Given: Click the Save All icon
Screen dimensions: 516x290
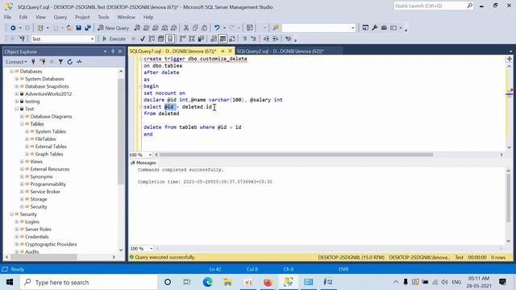Looking at the screenshot, I should (88, 28).
